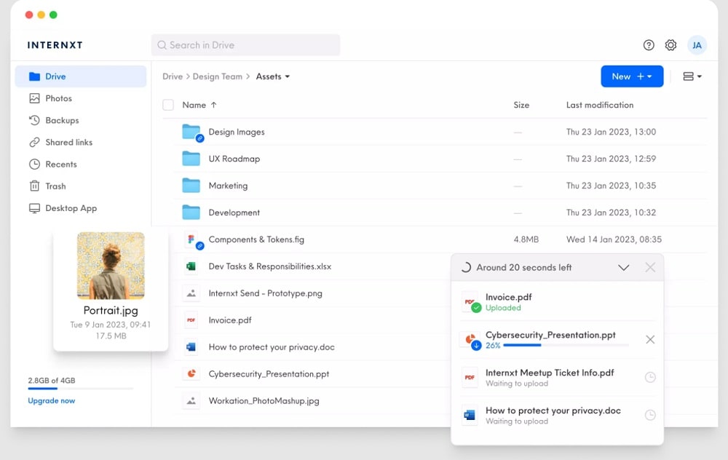Open settings via the gear icon

pos(670,45)
